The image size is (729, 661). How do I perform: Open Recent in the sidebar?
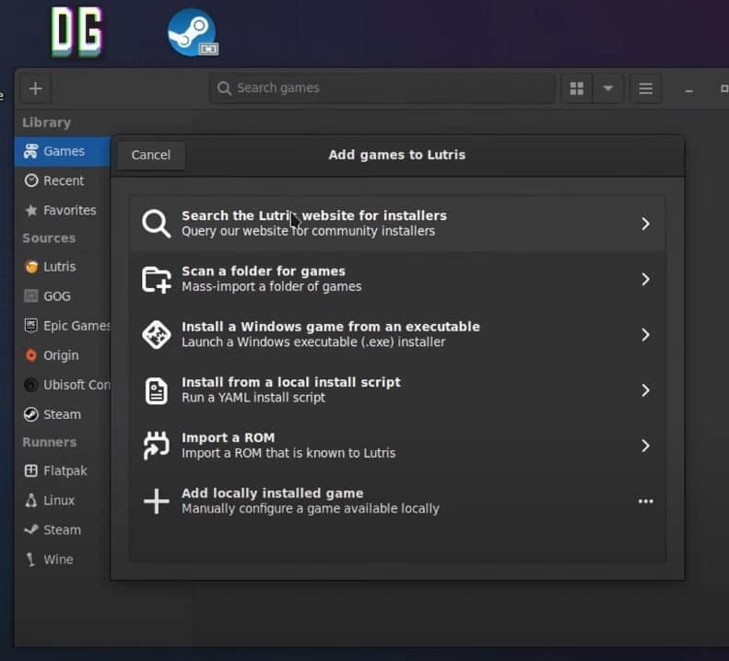(63, 180)
